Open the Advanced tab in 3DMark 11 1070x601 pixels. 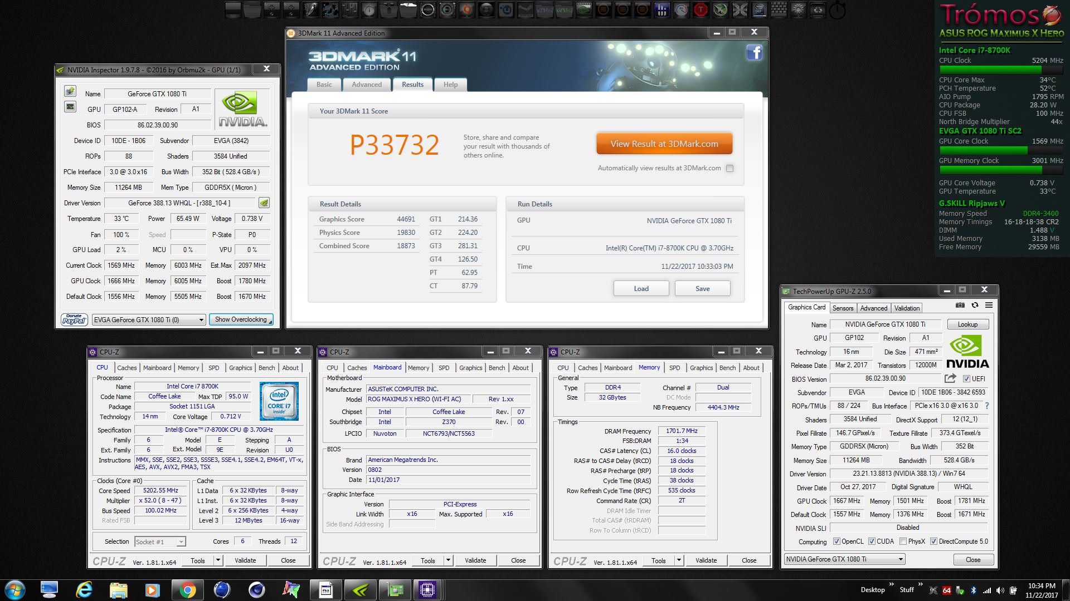click(x=367, y=85)
